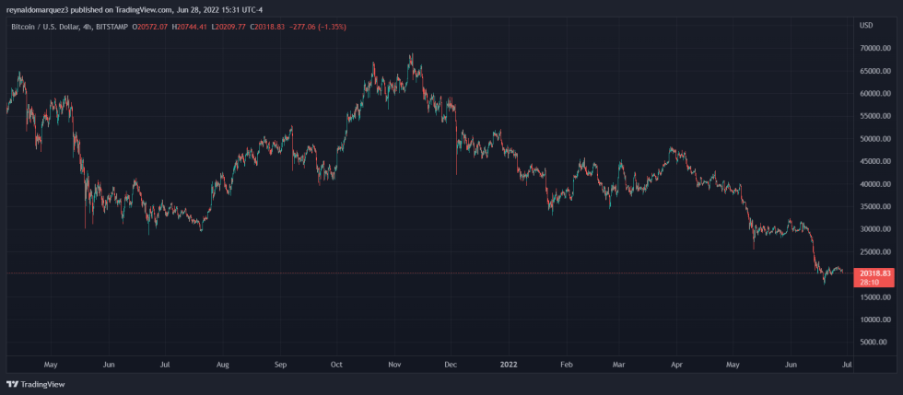
Task: Click the 30000.00 price axis label
Action: click(x=874, y=229)
